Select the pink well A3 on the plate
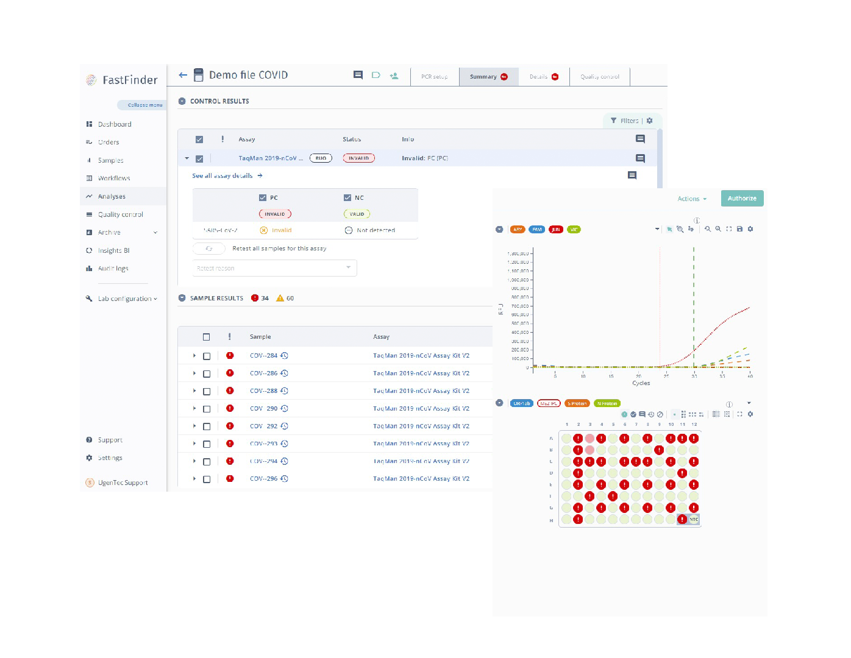851x658 pixels. (589, 438)
